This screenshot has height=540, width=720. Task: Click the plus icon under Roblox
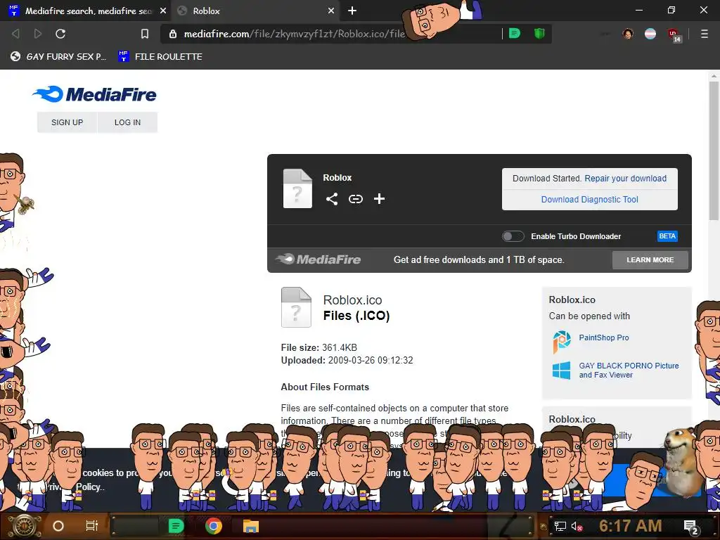[379, 199]
